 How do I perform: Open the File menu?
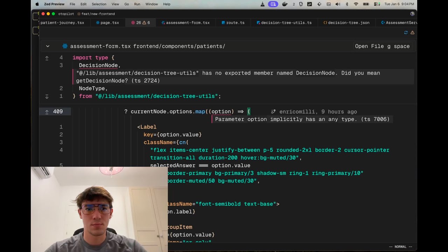pyautogui.click(x=72, y=4)
